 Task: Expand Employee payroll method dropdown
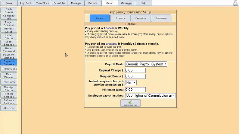(150, 96)
